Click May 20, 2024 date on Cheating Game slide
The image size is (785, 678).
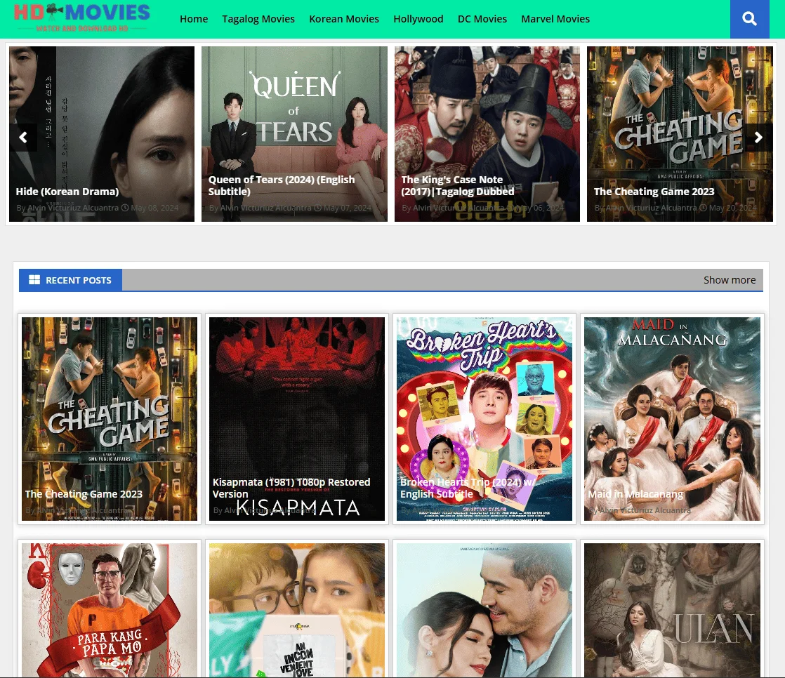point(732,208)
